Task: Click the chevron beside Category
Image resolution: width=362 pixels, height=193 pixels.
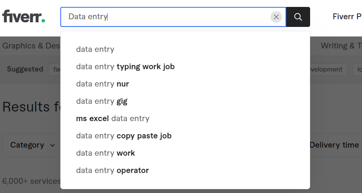Action: point(52,145)
